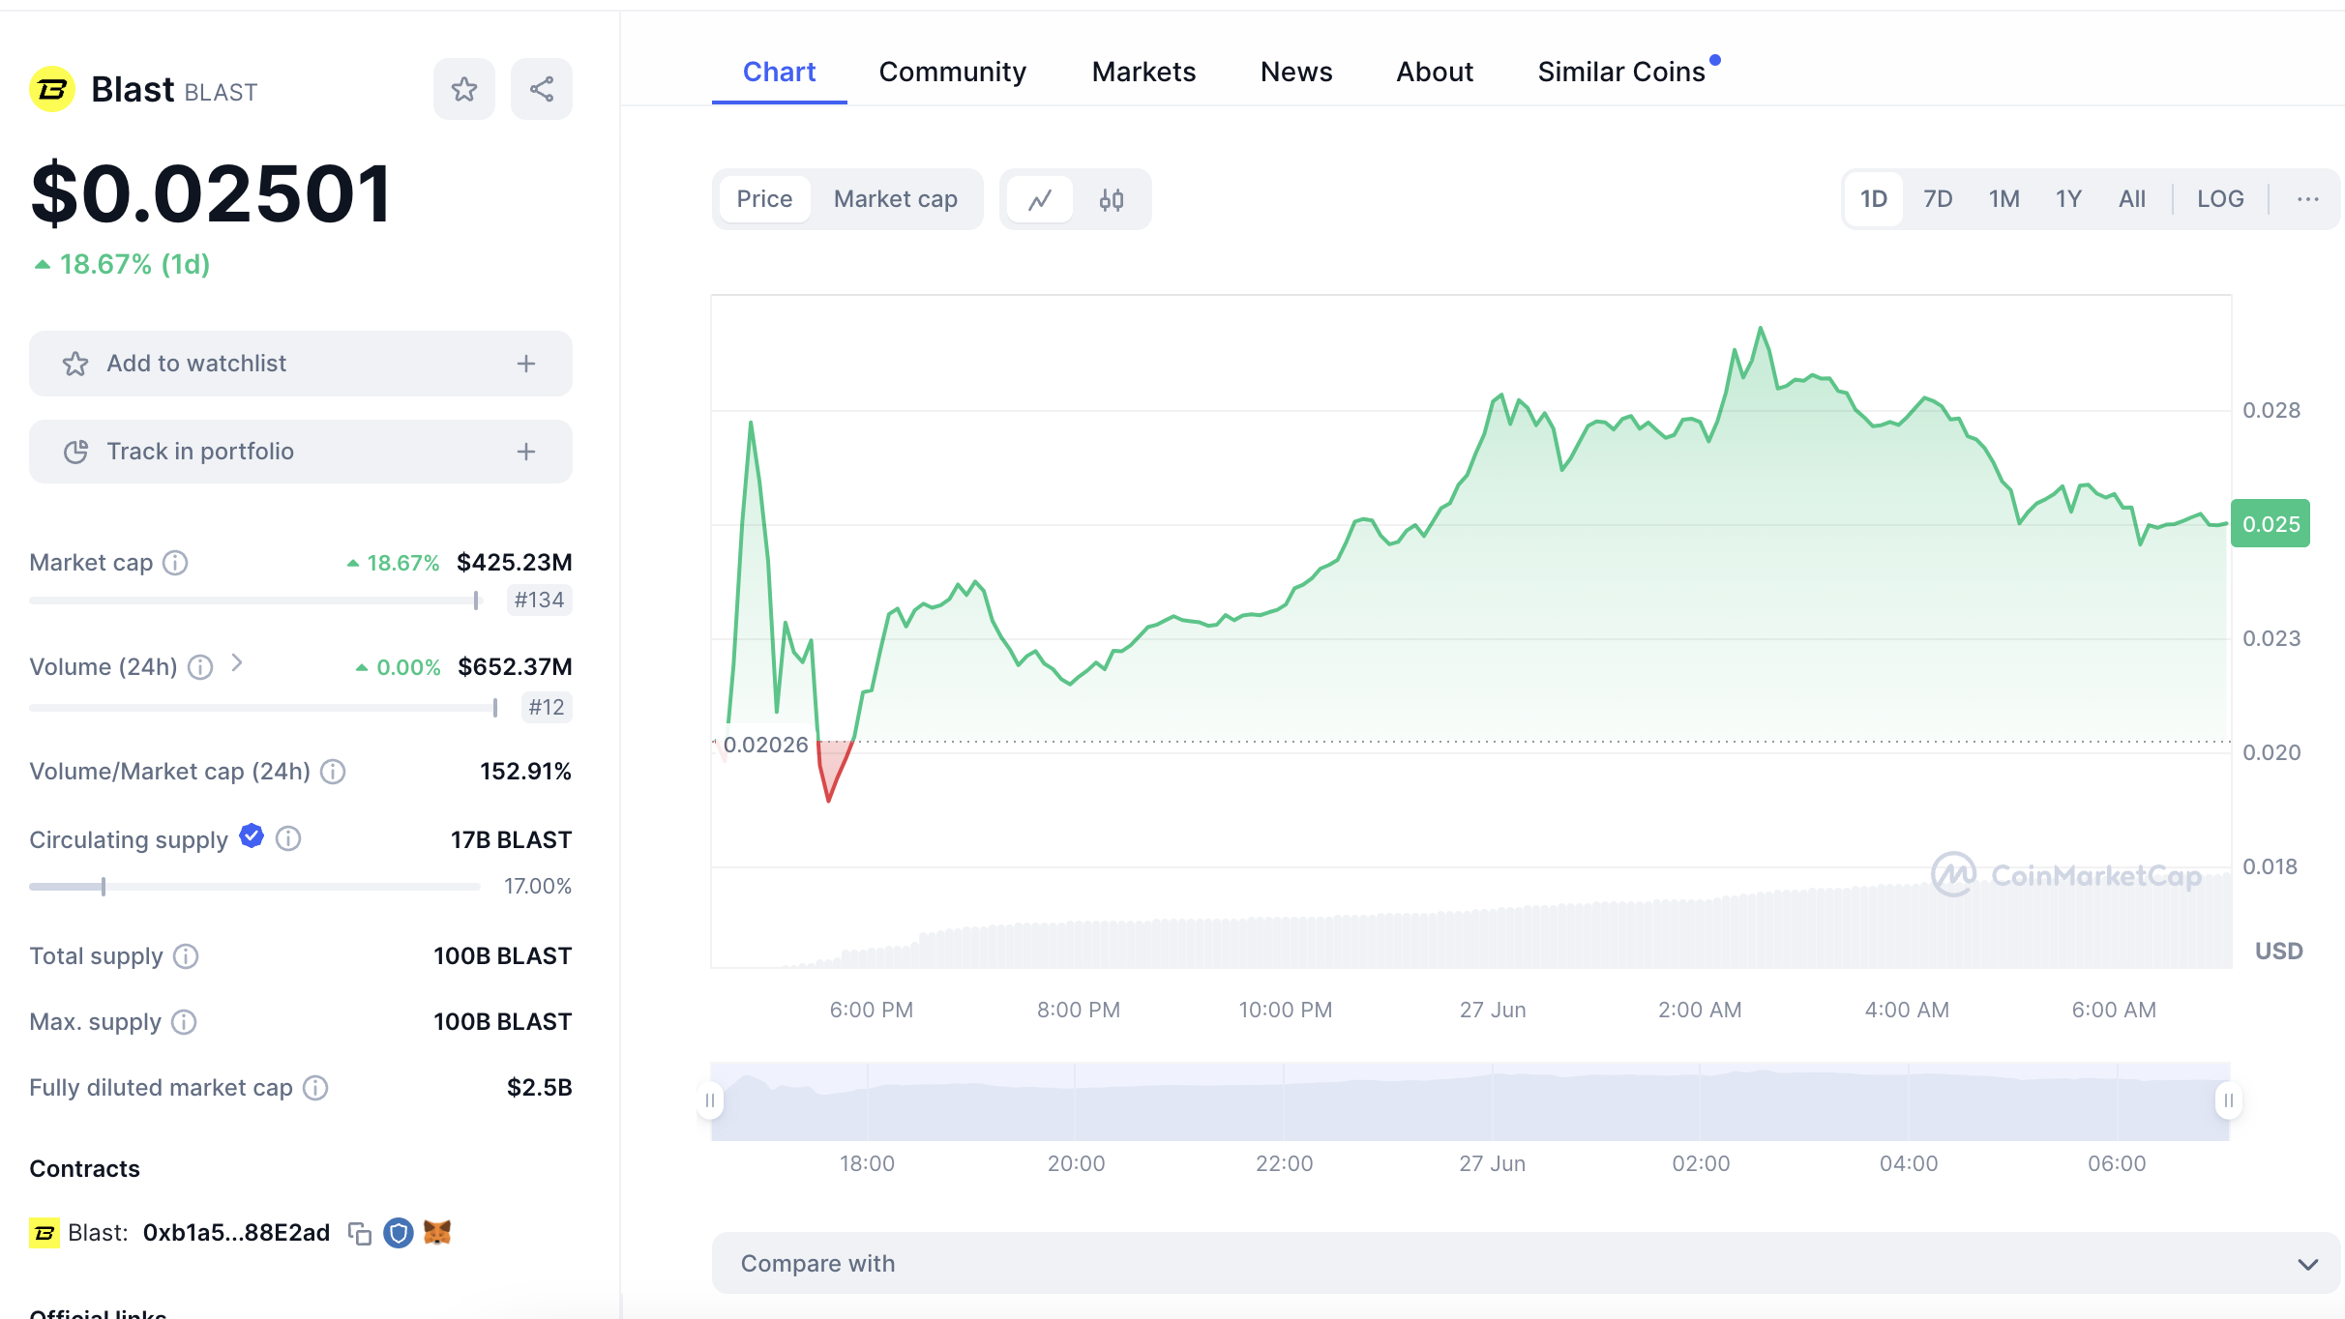The height and width of the screenshot is (1319, 2345).
Task: Click the Blast logo in the Contracts row
Action: click(45, 1233)
